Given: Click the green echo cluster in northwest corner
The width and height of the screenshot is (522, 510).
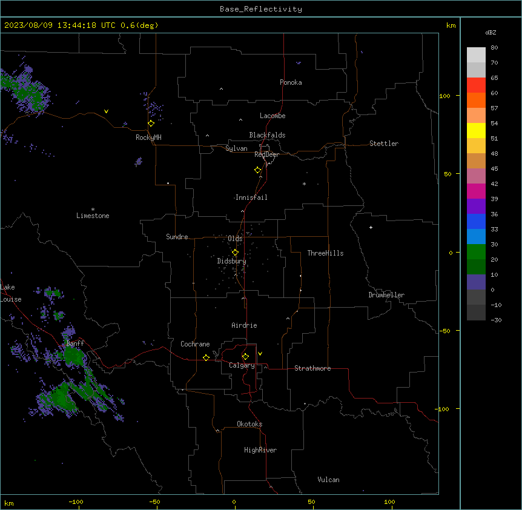Looking at the screenshot, I should [25, 90].
